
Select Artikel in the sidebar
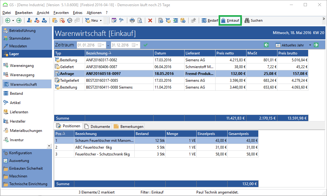click(x=15, y=102)
